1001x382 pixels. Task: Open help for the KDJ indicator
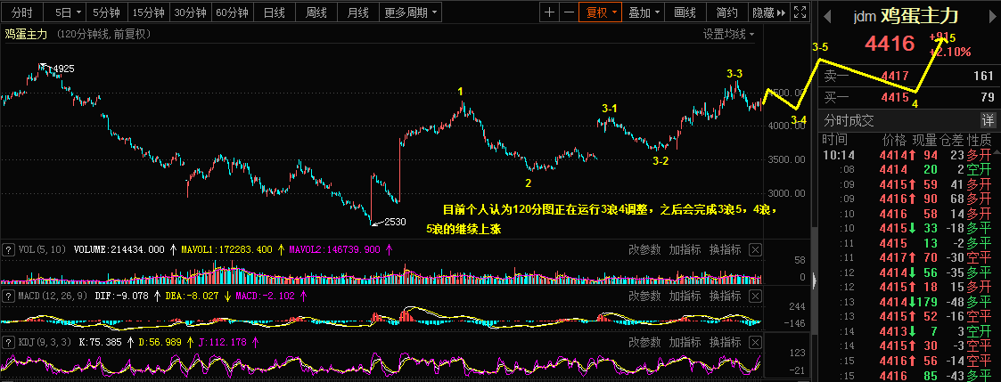click(9, 342)
